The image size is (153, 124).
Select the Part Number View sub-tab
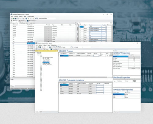[24, 23]
